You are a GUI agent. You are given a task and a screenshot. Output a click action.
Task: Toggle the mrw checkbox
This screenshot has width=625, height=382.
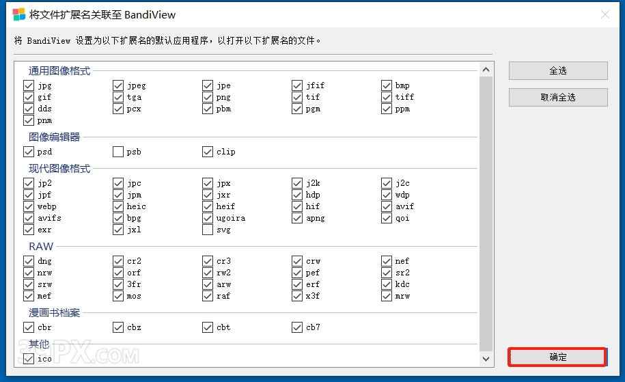pyautogui.click(x=387, y=296)
